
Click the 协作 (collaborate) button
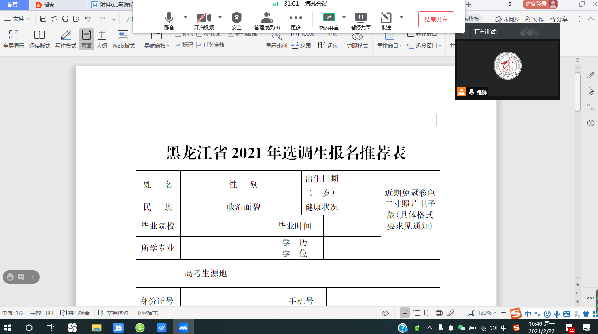point(534,19)
